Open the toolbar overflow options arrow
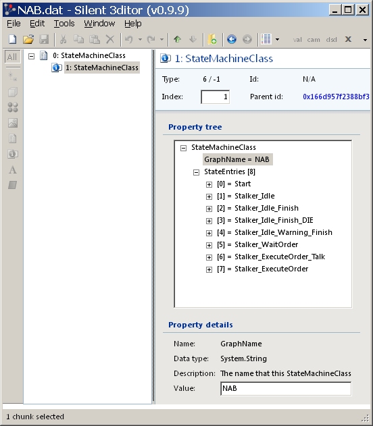373x426 pixels. tap(365, 40)
